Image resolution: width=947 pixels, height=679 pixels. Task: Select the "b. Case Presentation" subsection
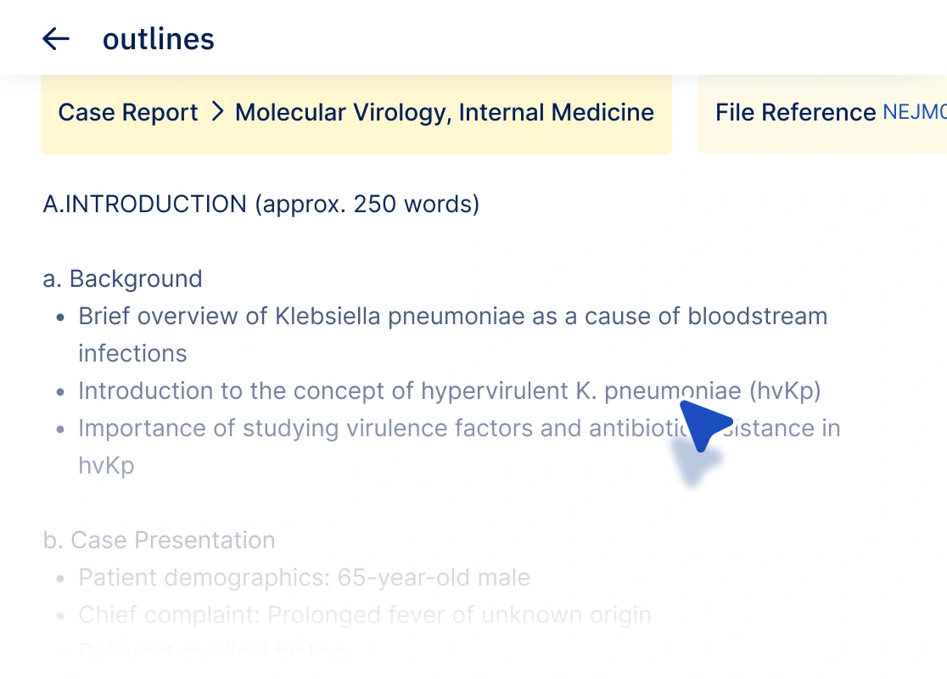coord(160,541)
